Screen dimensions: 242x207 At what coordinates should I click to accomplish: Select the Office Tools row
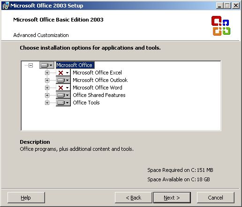[86, 103]
